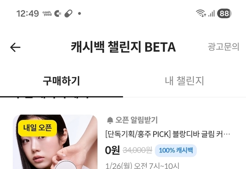
Task: Tap the 100% 캐시백 badge
Action: point(176,151)
